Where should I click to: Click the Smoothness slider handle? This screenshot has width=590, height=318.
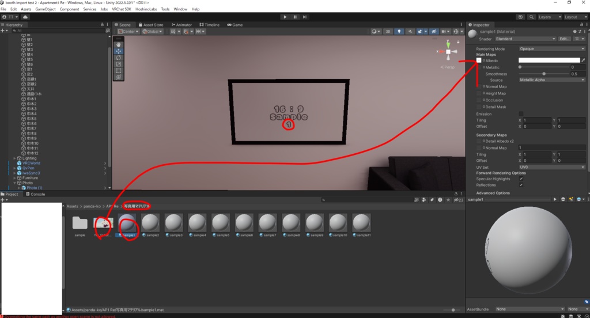click(x=544, y=74)
